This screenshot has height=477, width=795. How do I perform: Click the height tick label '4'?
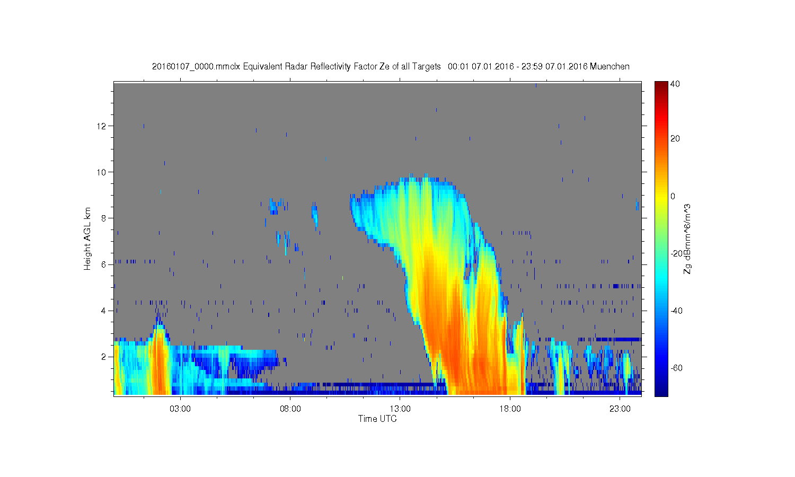click(105, 311)
